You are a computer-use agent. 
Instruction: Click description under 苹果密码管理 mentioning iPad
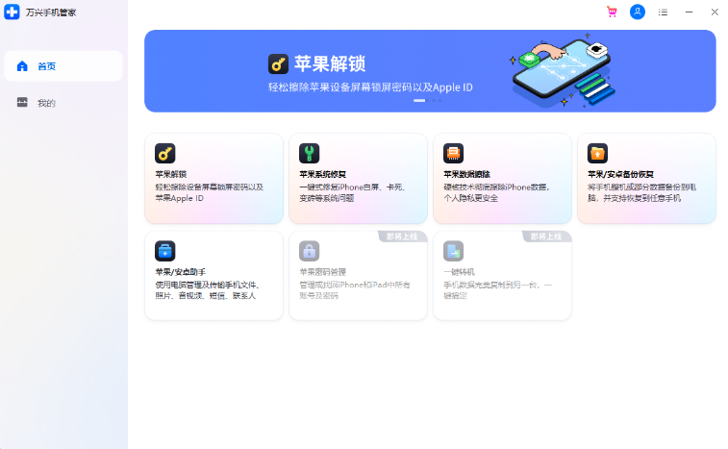click(355, 290)
